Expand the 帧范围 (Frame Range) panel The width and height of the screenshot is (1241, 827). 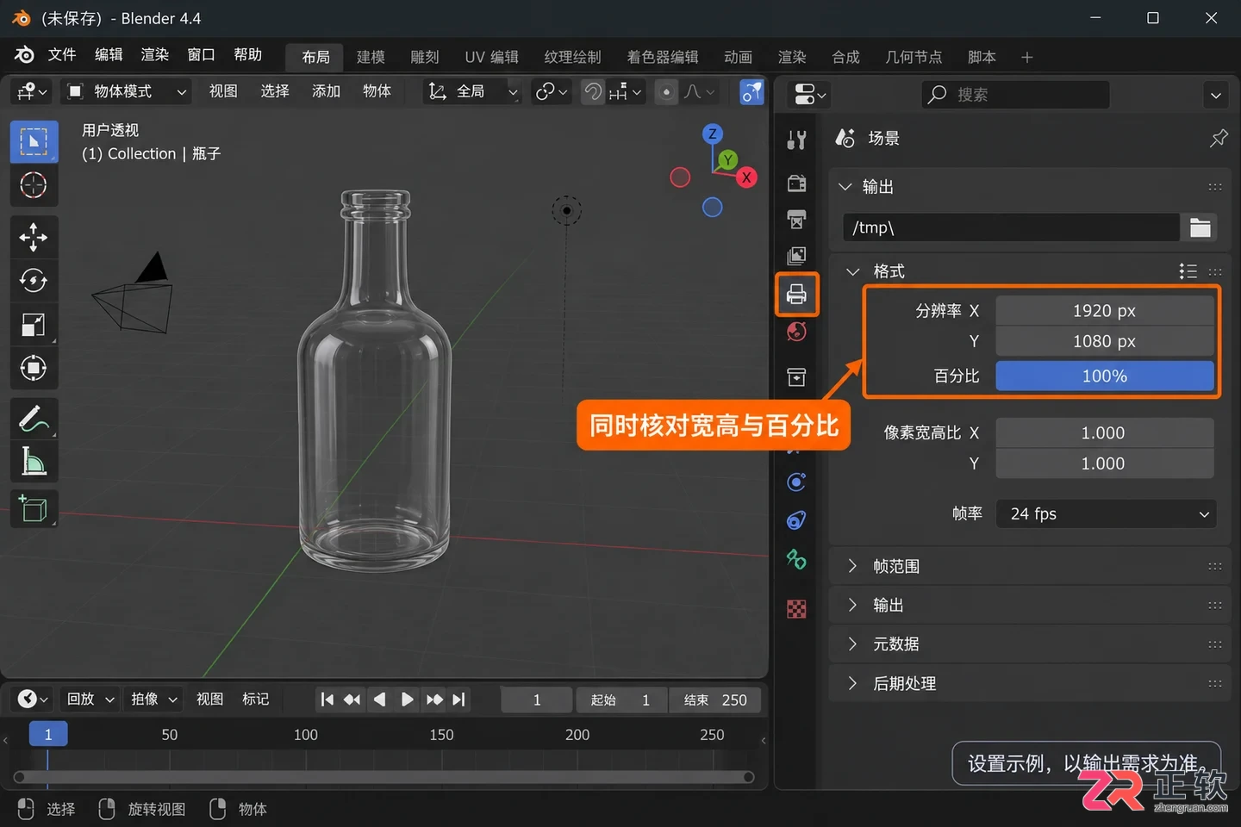(852, 566)
